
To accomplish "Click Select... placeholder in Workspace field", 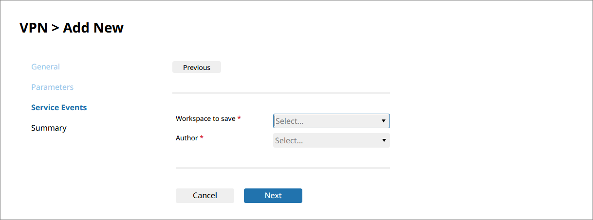I will 290,121.
